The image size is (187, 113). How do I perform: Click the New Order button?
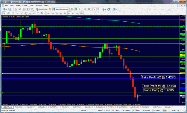(x=42, y=9)
